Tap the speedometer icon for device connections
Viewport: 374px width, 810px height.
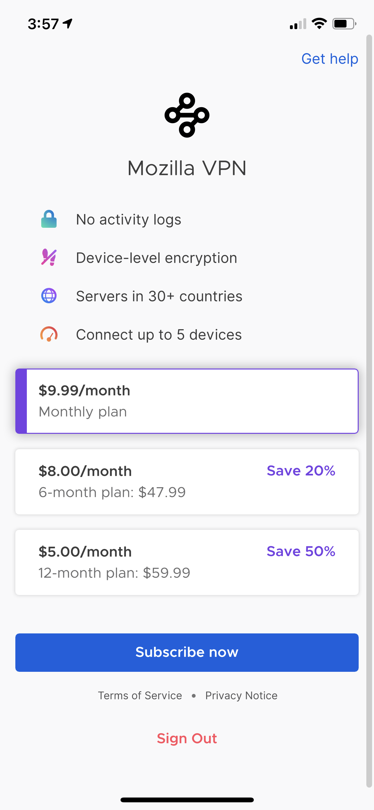coord(49,334)
